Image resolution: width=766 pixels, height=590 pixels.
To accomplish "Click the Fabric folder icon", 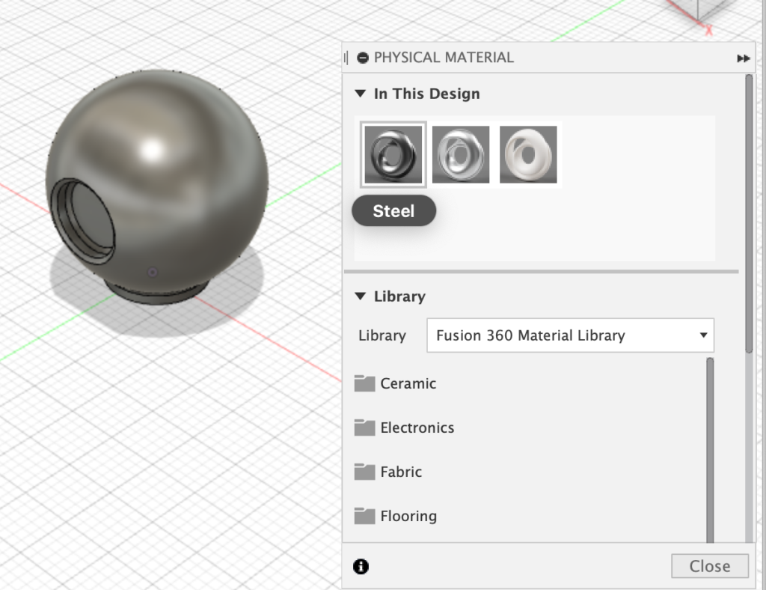I will point(364,472).
